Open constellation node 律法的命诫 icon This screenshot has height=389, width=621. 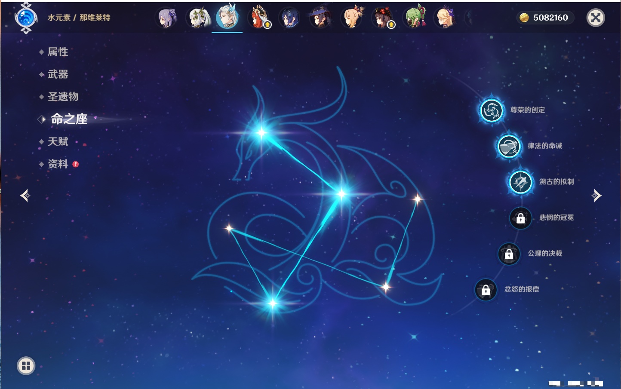[509, 146]
